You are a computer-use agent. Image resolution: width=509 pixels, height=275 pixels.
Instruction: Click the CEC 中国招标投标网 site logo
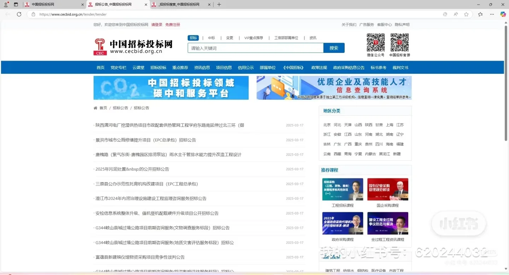[133, 46]
